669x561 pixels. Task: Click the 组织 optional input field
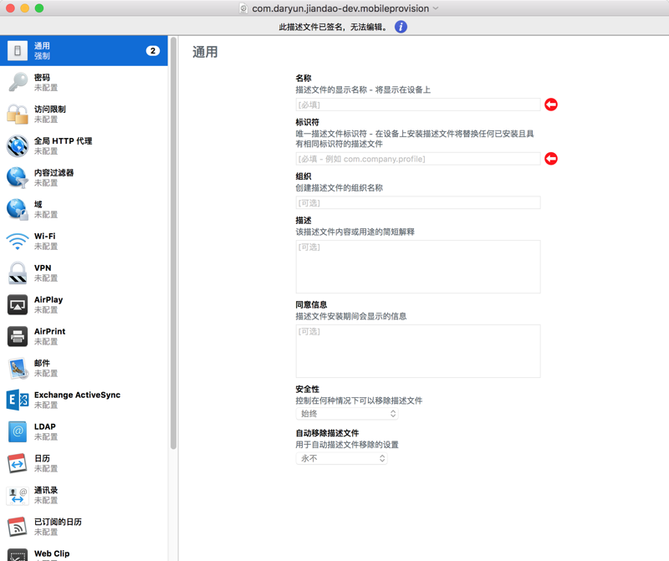418,202
